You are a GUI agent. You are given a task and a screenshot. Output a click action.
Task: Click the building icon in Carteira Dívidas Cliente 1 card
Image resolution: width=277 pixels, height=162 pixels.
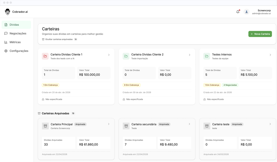tap(43, 99)
